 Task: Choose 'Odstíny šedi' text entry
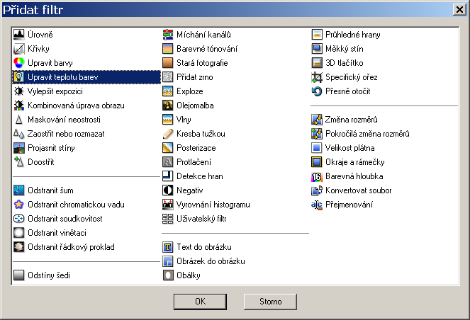pyautogui.click(x=49, y=275)
